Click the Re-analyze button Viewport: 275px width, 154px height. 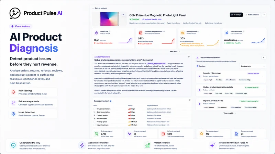pyautogui.click(x=236, y=15)
